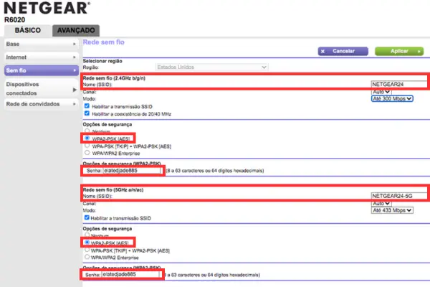430x287 pixels.
Task: Open the Base menu item
Action: click(x=42, y=44)
